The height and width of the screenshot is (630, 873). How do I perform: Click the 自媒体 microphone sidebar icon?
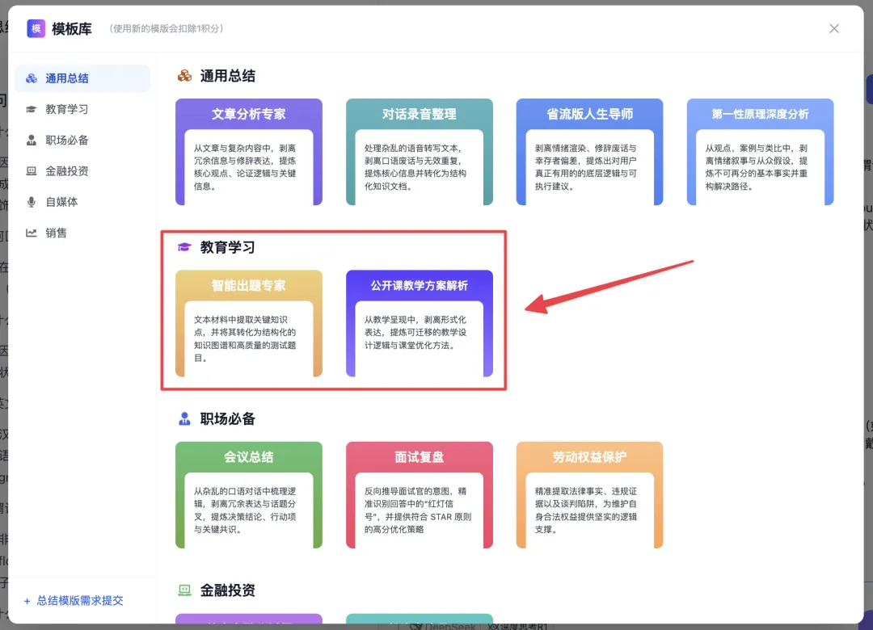coord(32,202)
